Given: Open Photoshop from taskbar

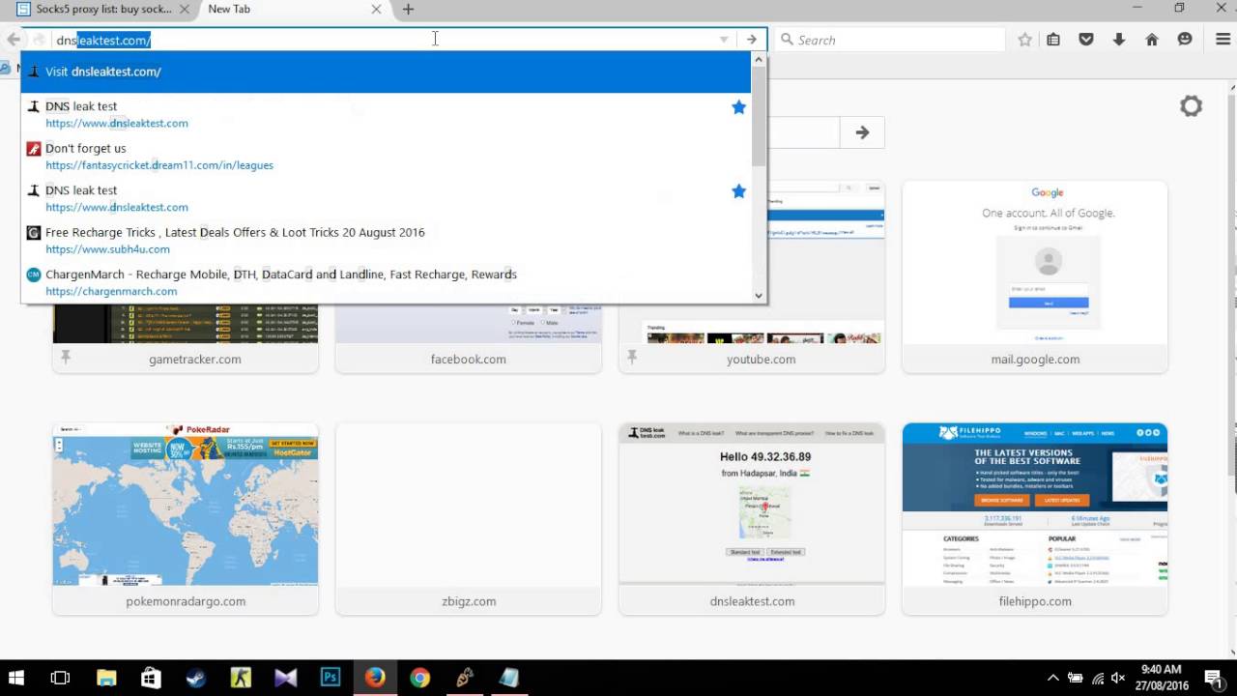Looking at the screenshot, I should (x=331, y=678).
